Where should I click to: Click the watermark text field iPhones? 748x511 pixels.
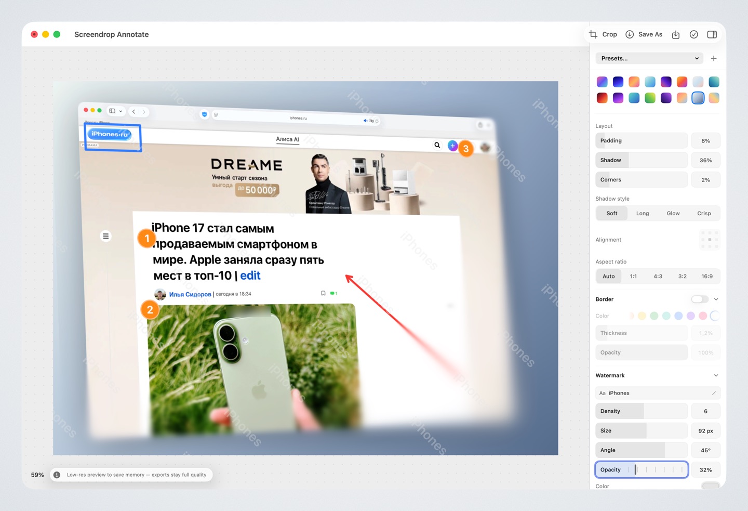pos(658,393)
